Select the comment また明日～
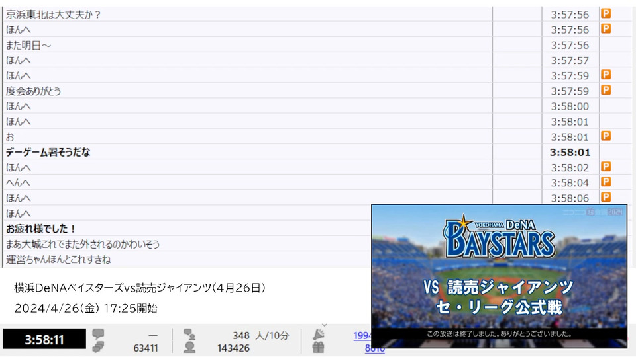The height and width of the screenshot is (357, 636). tap(28, 46)
